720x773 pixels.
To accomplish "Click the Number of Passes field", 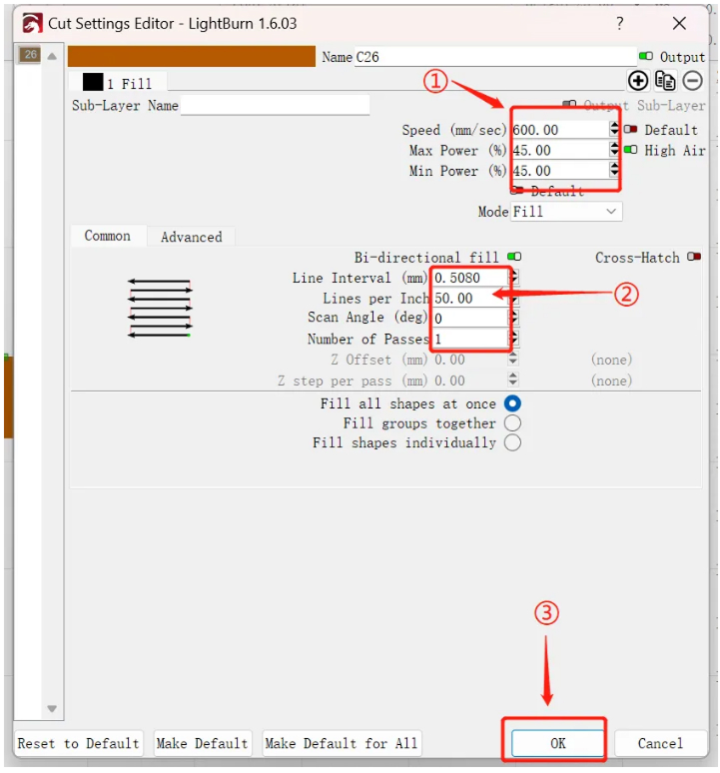I will click(470, 339).
